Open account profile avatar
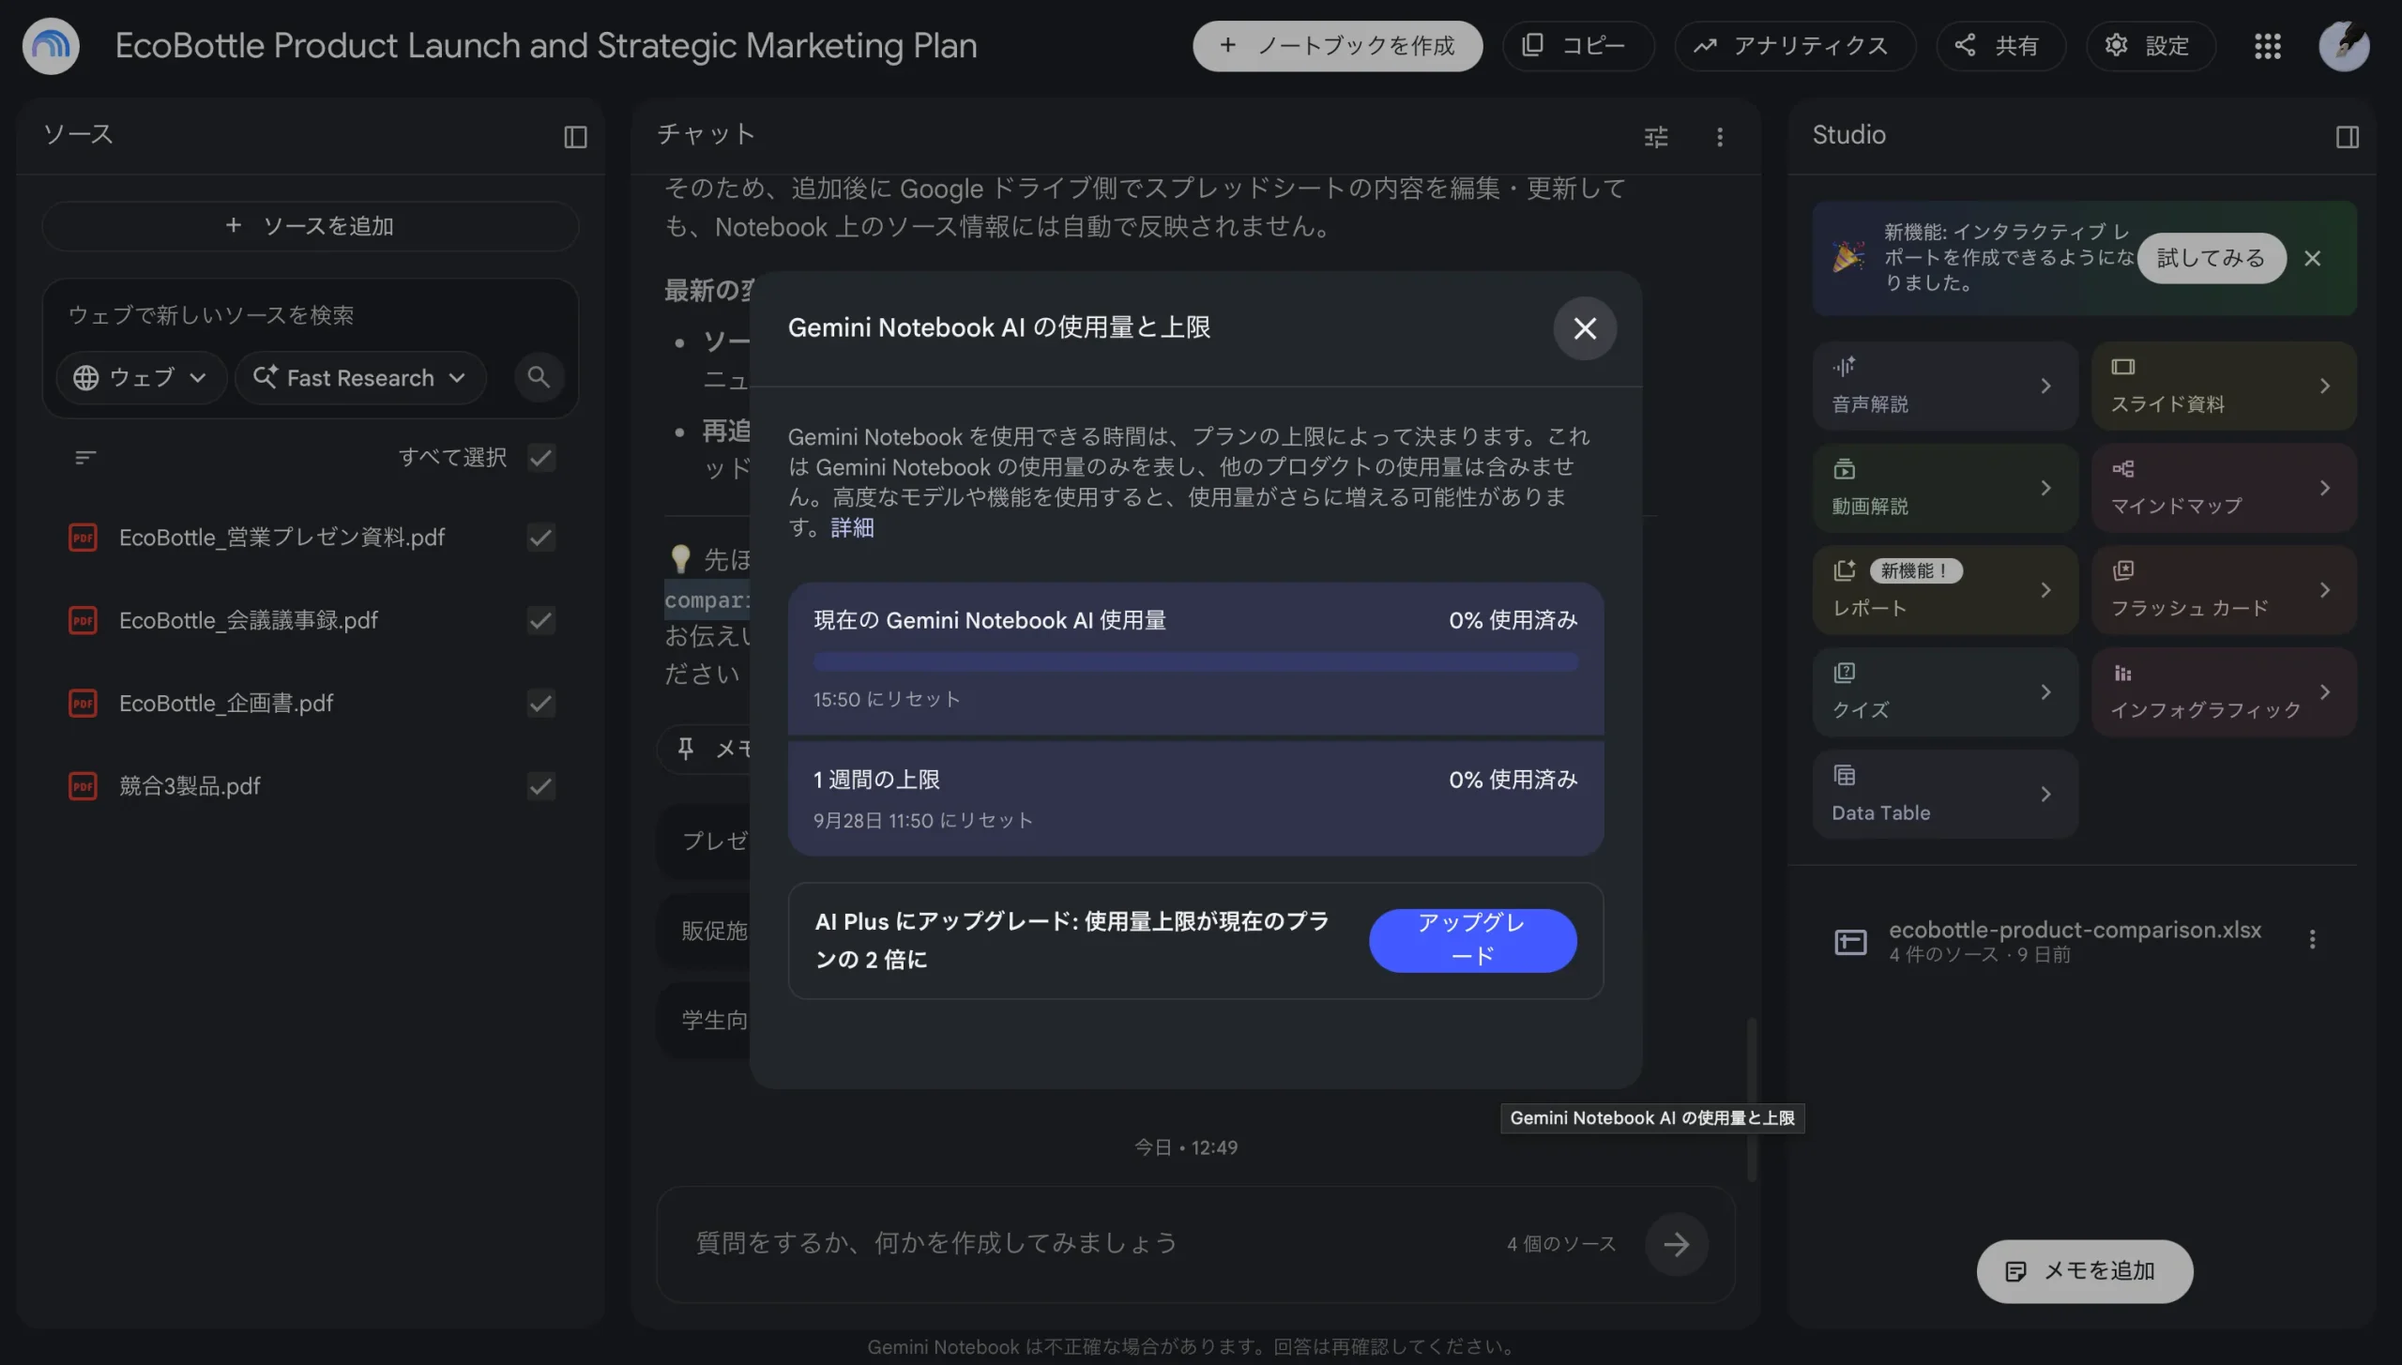Image resolution: width=2402 pixels, height=1365 pixels. tap(2344, 46)
